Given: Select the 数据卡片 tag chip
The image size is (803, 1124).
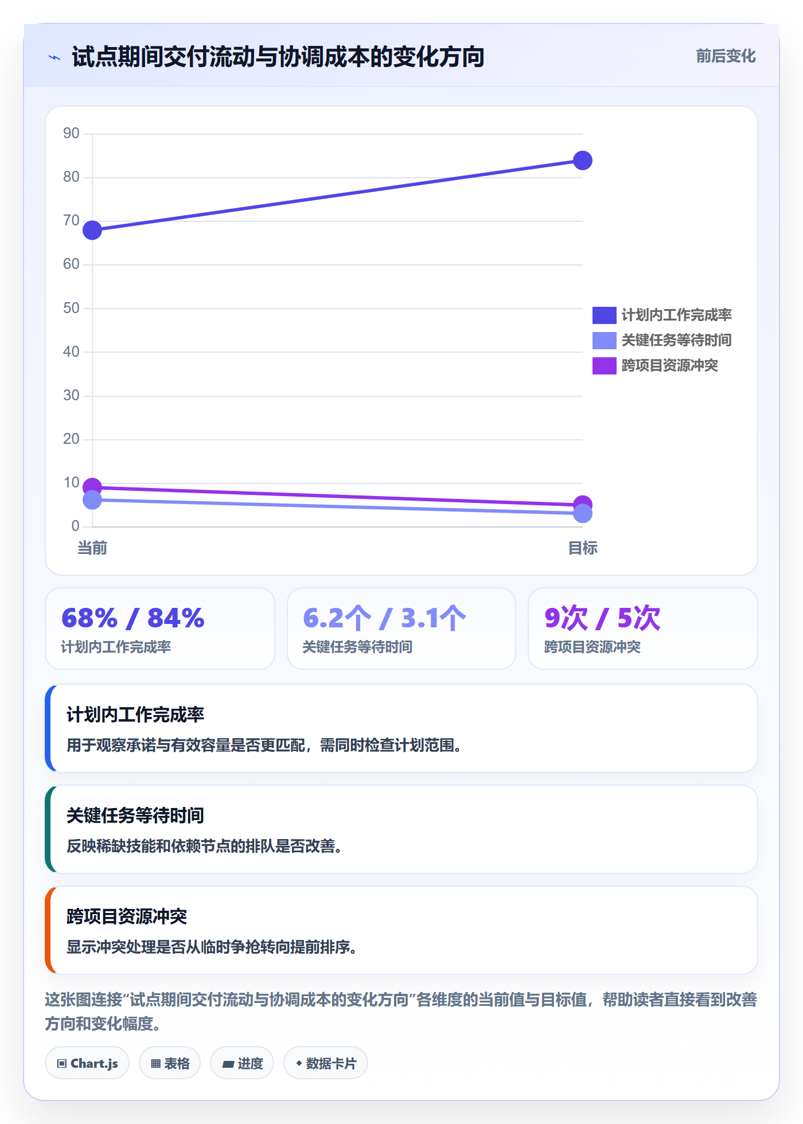Looking at the screenshot, I should coord(326,1063).
